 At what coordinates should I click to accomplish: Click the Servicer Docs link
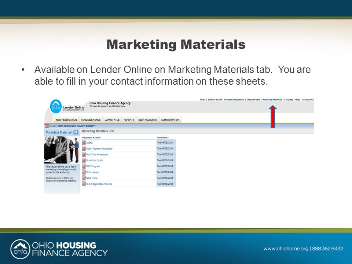253,100
